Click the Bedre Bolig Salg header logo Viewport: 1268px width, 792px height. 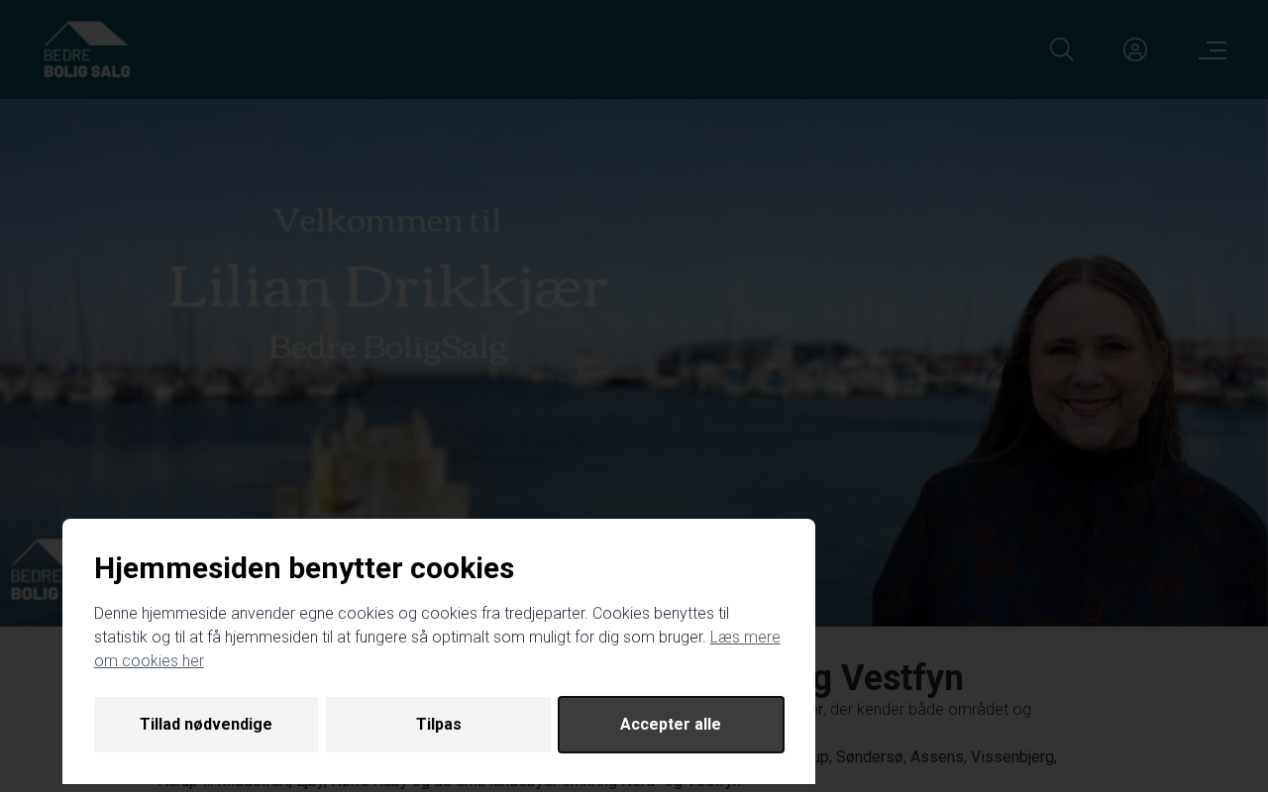[86, 49]
